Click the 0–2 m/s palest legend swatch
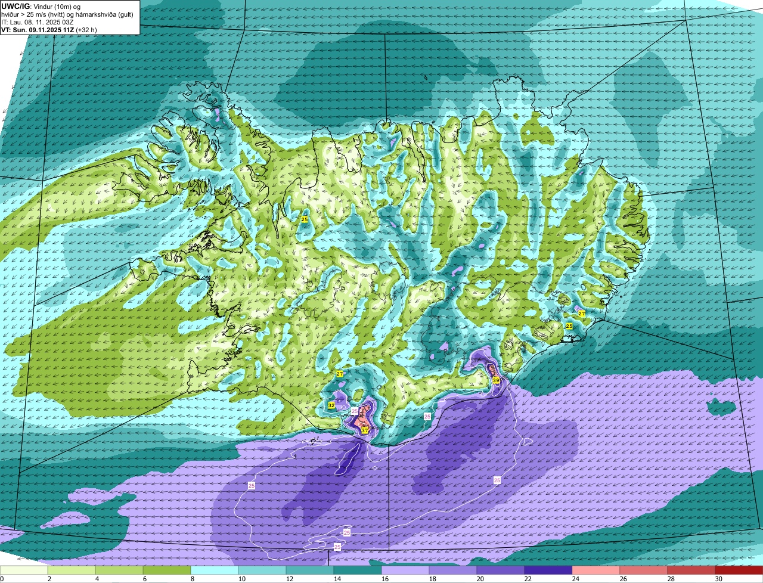763x583 pixels. pyautogui.click(x=24, y=570)
